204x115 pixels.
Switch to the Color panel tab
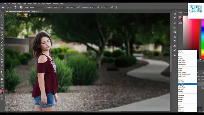180,13
